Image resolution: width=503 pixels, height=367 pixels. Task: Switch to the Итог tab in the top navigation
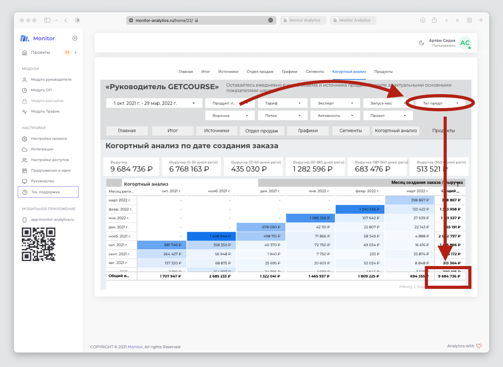click(x=205, y=72)
